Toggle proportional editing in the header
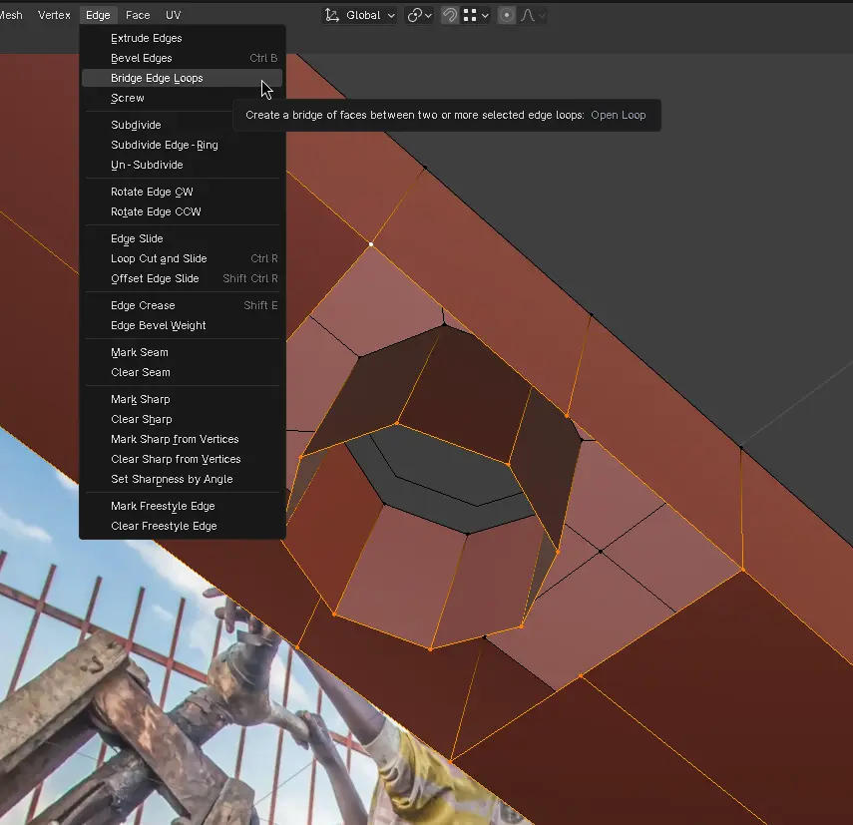The image size is (853, 825). click(x=507, y=15)
